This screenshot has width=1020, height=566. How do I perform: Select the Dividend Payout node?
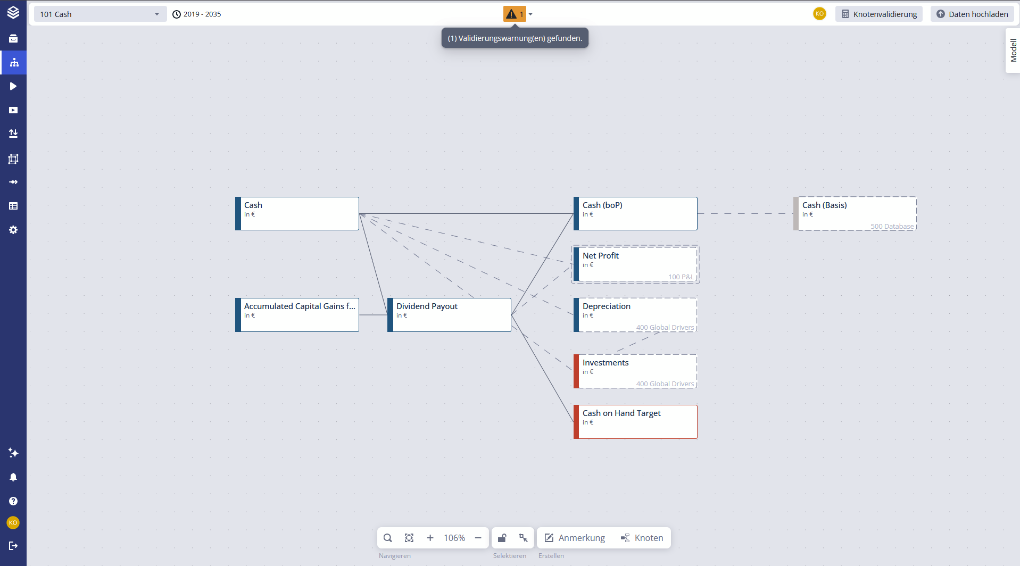450,315
